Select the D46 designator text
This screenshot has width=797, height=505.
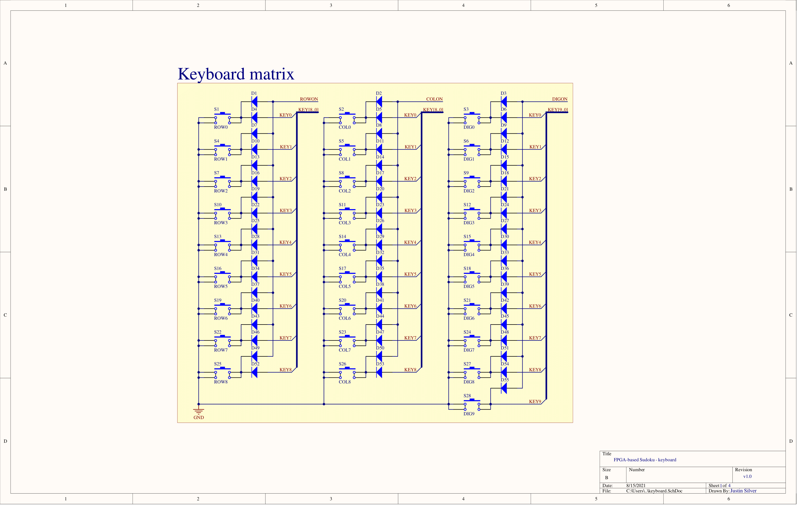pyautogui.click(x=255, y=332)
